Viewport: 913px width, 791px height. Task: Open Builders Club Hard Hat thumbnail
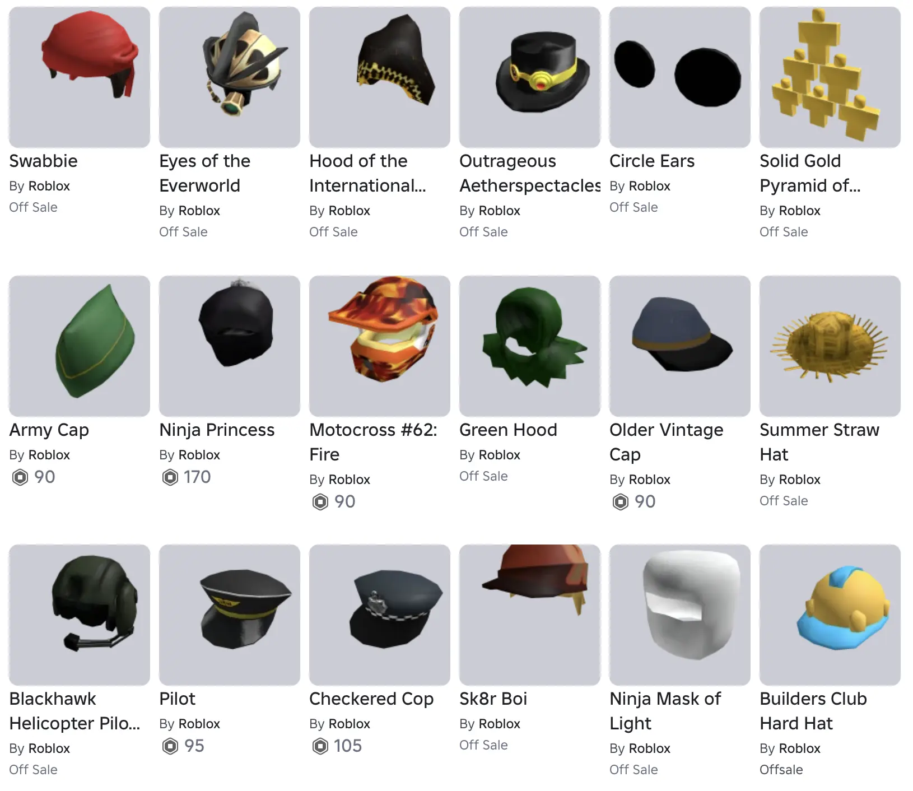[x=830, y=615]
